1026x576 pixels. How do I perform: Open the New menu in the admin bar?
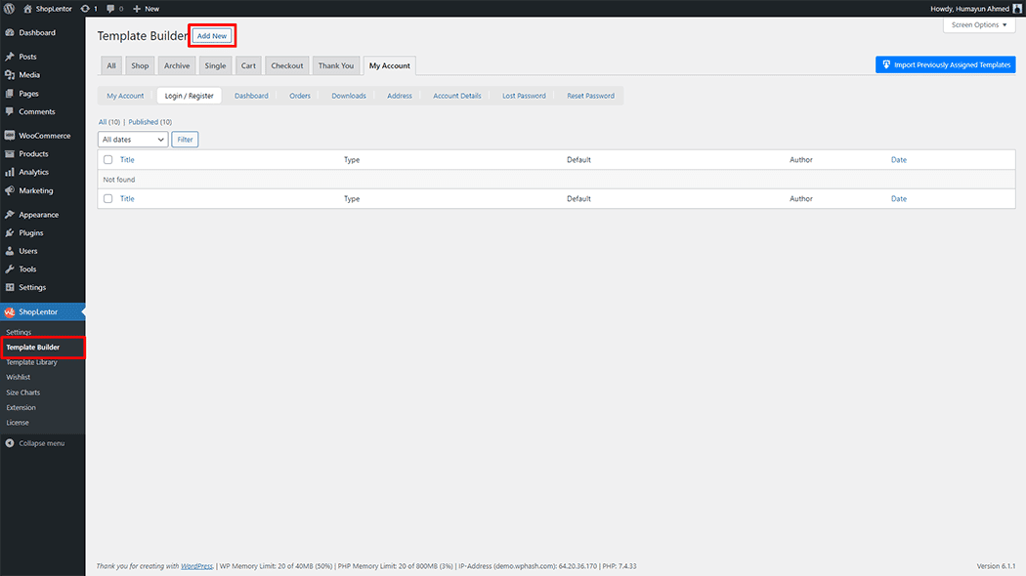tap(146, 8)
